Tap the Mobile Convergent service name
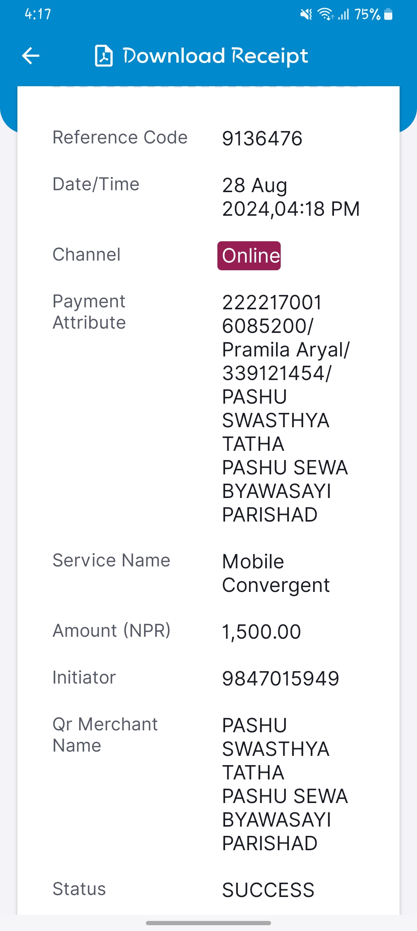This screenshot has height=931, width=417. 276,573
